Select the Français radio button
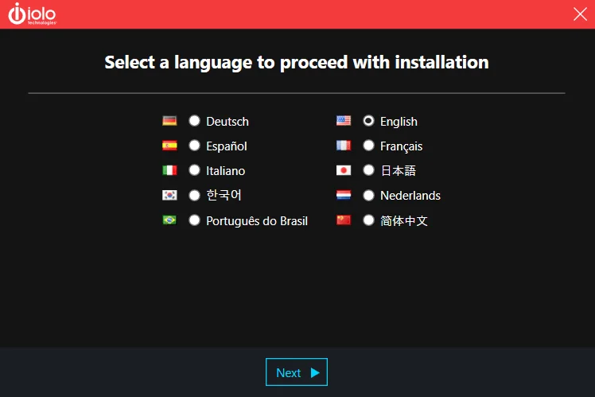The image size is (595, 397). coord(368,146)
